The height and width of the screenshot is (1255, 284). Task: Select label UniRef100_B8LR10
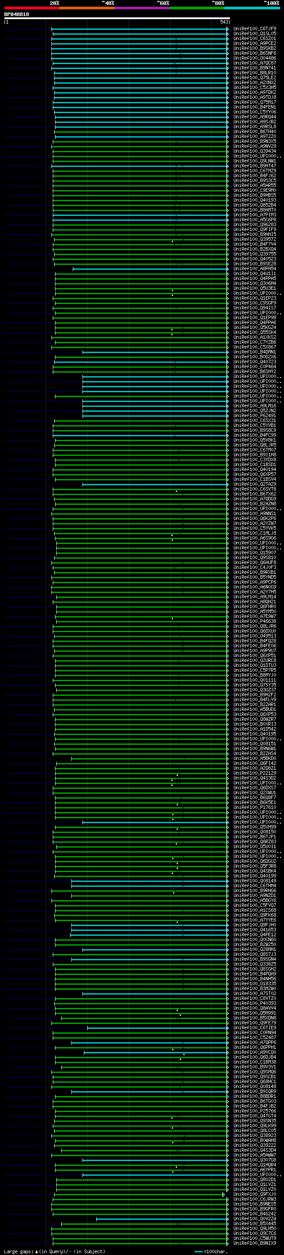point(255,73)
